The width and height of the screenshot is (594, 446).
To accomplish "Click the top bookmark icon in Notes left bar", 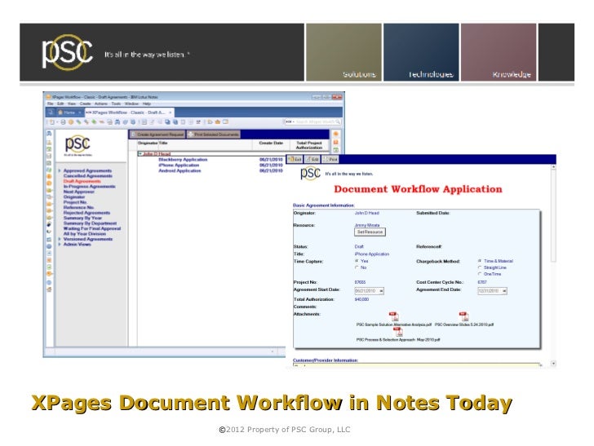I will click(49, 134).
